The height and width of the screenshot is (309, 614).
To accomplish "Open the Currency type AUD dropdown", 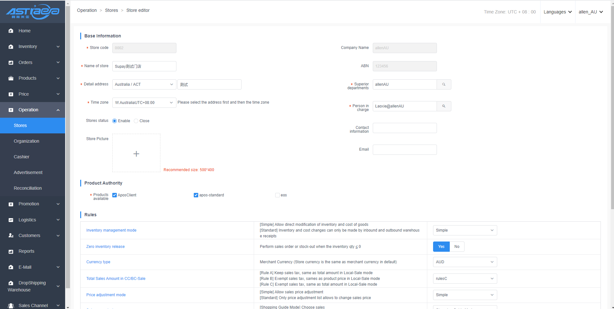I will [x=465, y=262].
